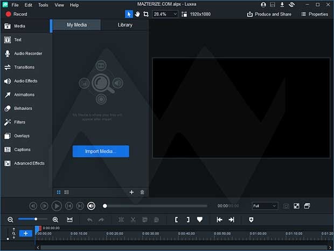Select the arrow pointer tool
The width and height of the screenshot is (334, 251).
(x=129, y=14)
